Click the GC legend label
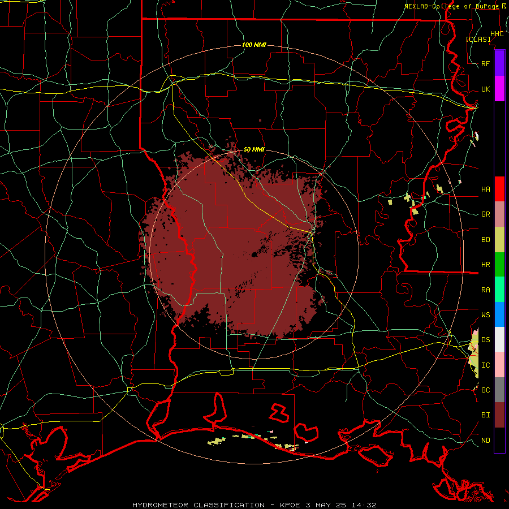Viewport: 509px width, 509px height. [486, 390]
